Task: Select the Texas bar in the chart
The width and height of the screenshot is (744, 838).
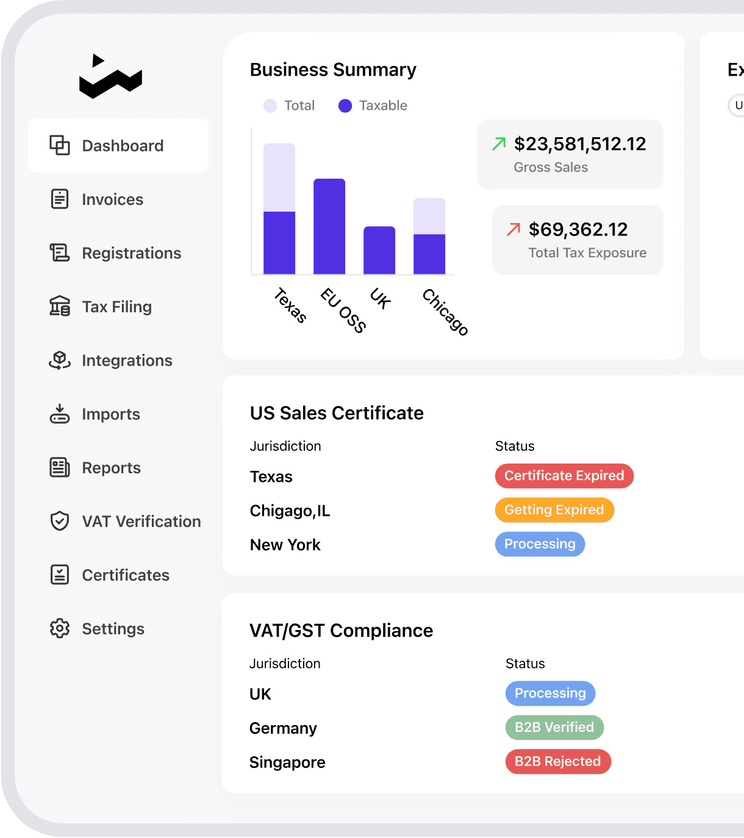Action: (x=279, y=209)
